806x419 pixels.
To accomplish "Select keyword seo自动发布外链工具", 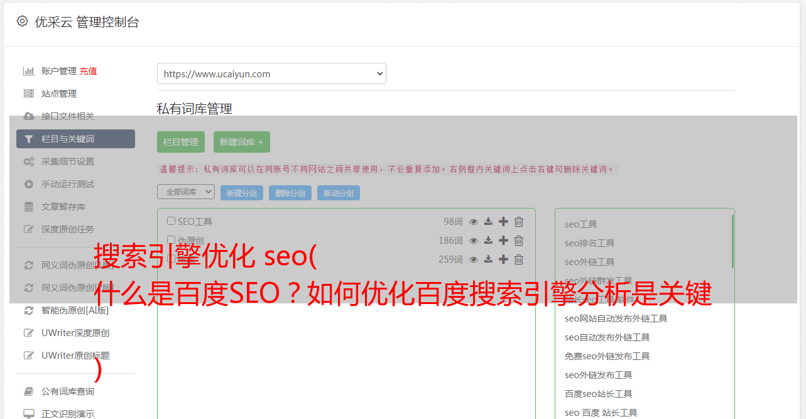I will click(607, 337).
